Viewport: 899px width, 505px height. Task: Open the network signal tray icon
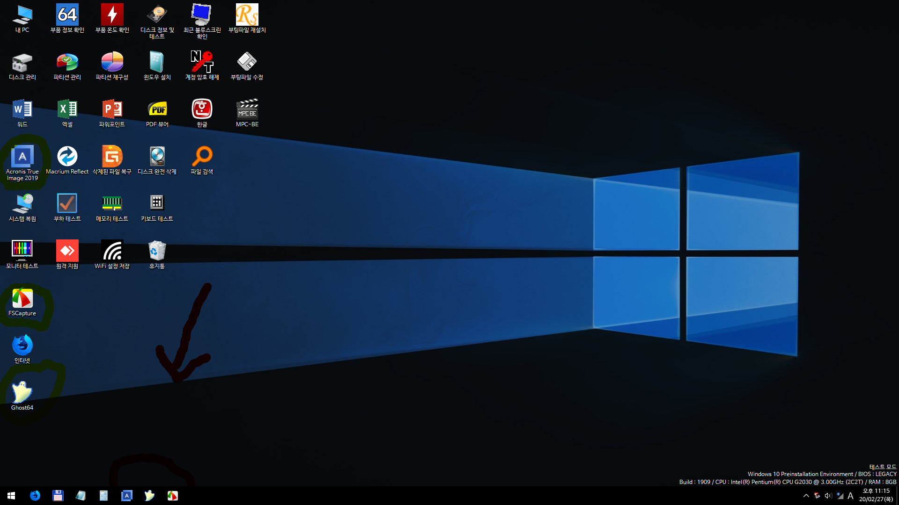(840, 496)
